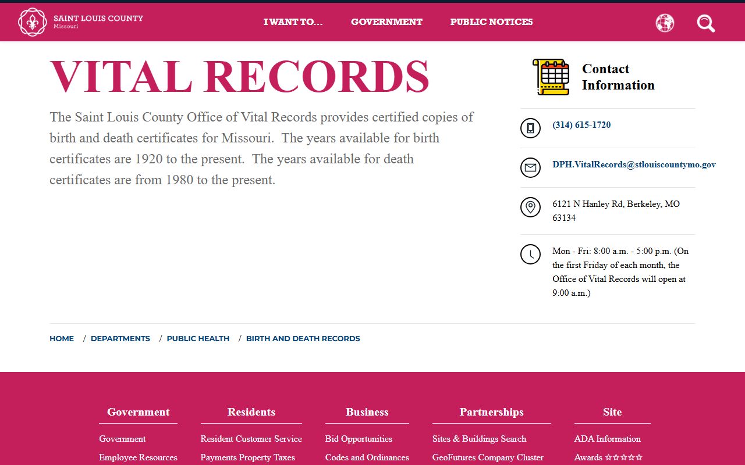The height and width of the screenshot is (465, 745).
Task: Click the Saint Louis County fleur-de-lis logo
Action: tap(33, 22)
